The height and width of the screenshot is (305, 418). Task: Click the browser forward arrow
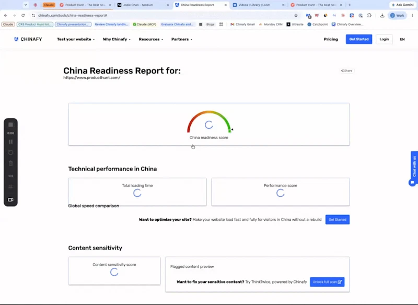click(x=15, y=16)
